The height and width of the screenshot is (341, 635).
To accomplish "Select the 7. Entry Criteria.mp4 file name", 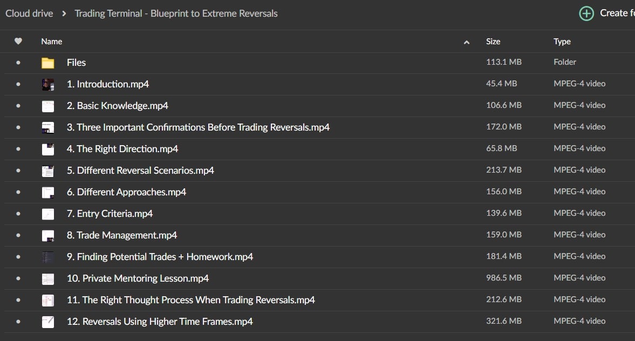I will tap(110, 214).
